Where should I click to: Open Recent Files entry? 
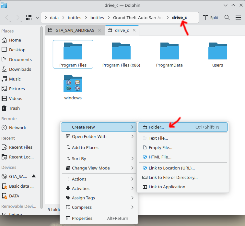19,147
